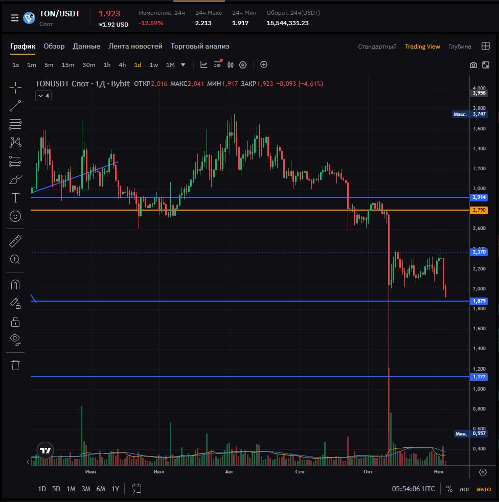Select the 4h timeframe button

pos(122,65)
